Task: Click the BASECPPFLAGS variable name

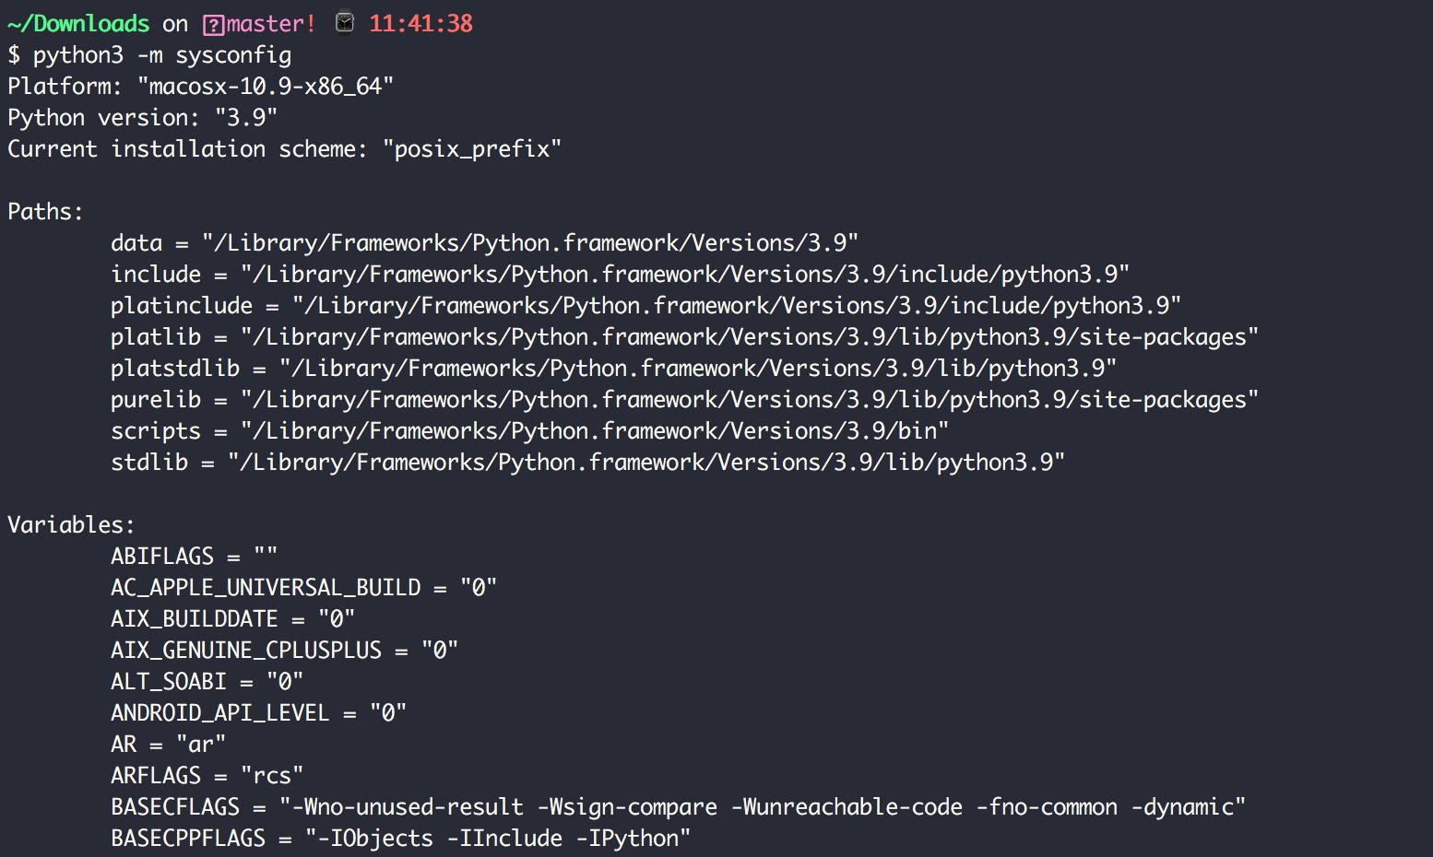Action: [x=188, y=839]
